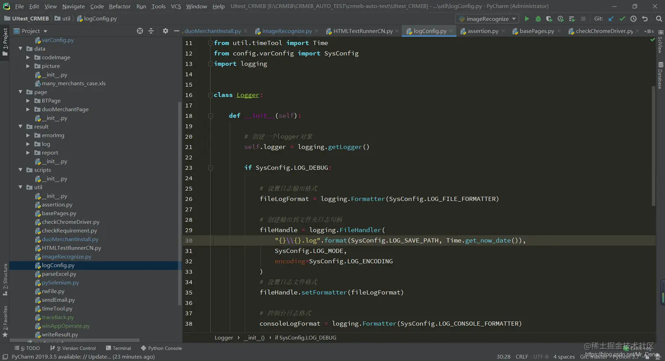Switch to basePages.py editor tab
This screenshot has width=665, height=361.
coord(536,31)
